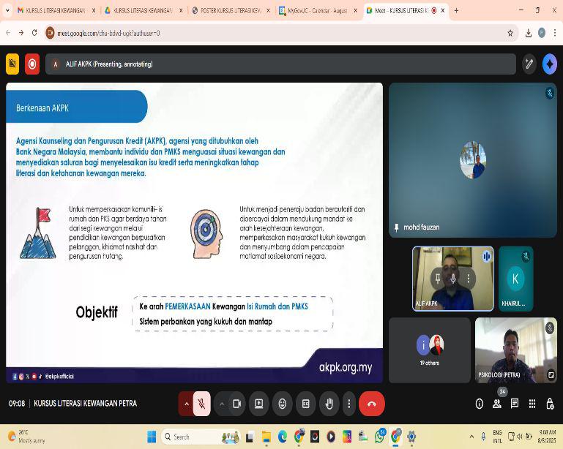Click the annotation pen icon
The image size is (563, 449).
tap(529, 64)
